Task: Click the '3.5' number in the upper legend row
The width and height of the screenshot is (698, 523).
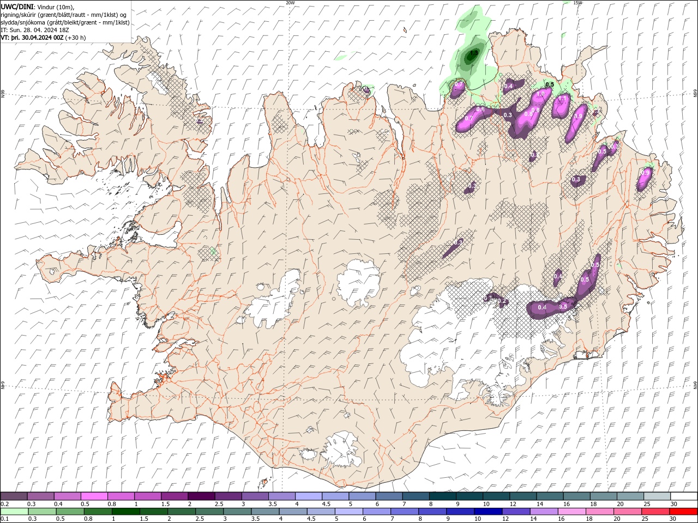Action: tap(273, 504)
